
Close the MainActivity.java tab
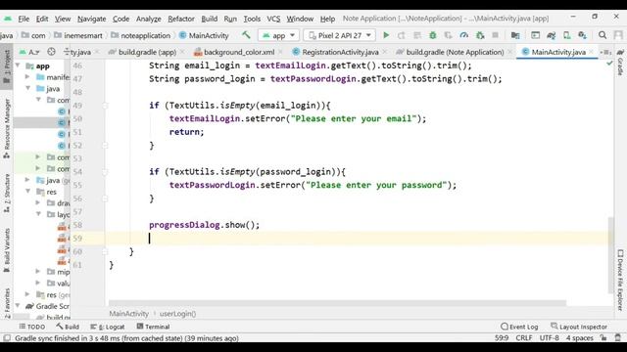[591, 52]
